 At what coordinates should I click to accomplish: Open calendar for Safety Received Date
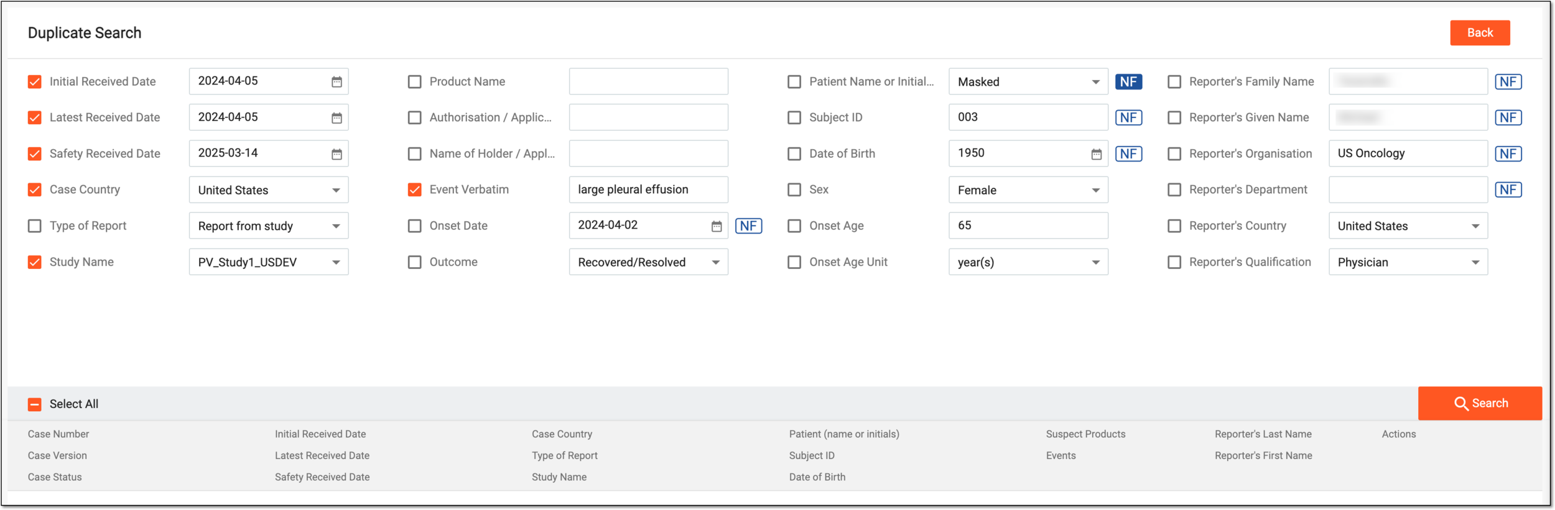point(337,153)
